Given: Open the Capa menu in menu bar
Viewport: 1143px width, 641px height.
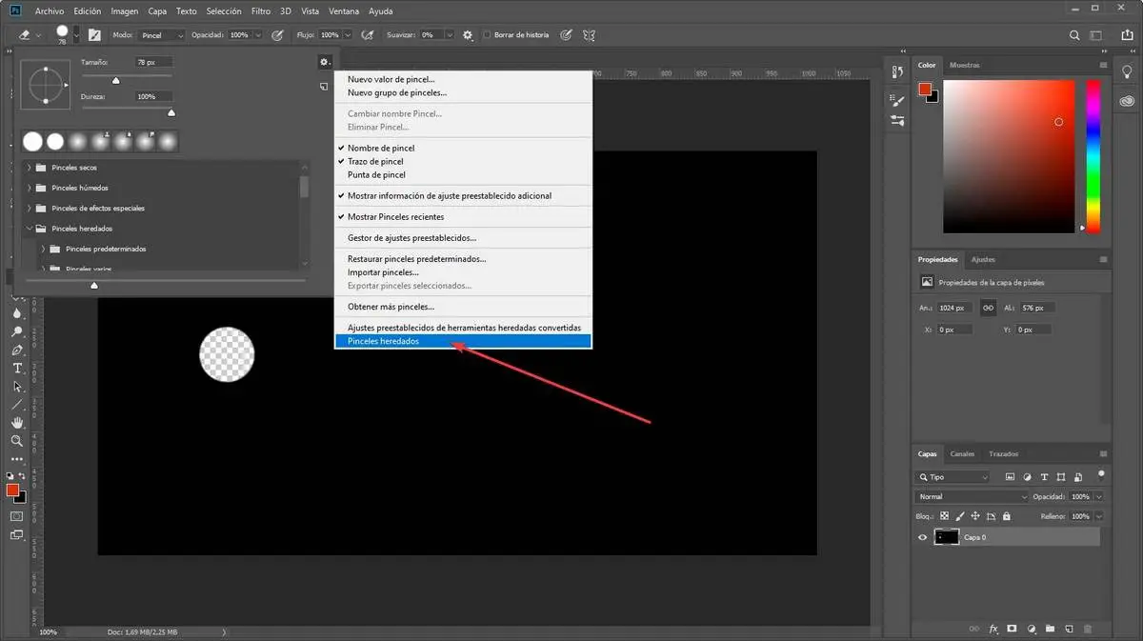Looking at the screenshot, I should pyautogui.click(x=157, y=10).
